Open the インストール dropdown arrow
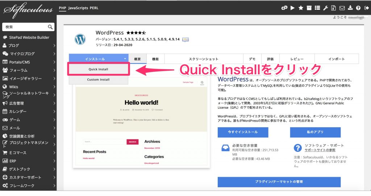This screenshot has width=371, height=196. pos(125,59)
